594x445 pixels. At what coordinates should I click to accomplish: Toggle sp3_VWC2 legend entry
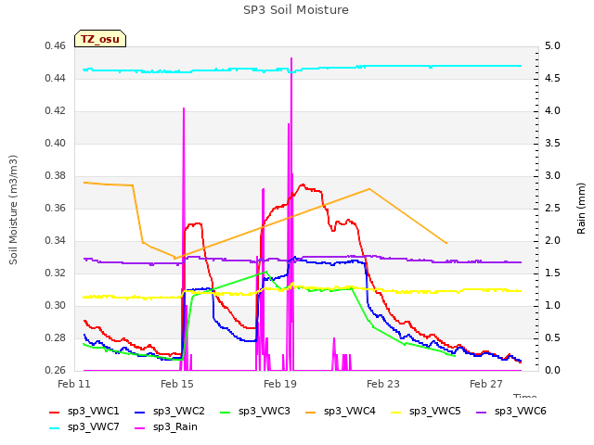pyautogui.click(x=170, y=412)
